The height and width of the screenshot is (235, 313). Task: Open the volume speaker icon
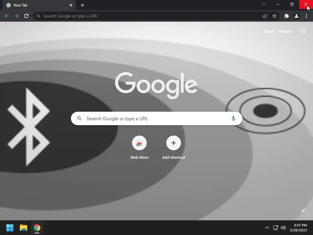(x=283, y=228)
